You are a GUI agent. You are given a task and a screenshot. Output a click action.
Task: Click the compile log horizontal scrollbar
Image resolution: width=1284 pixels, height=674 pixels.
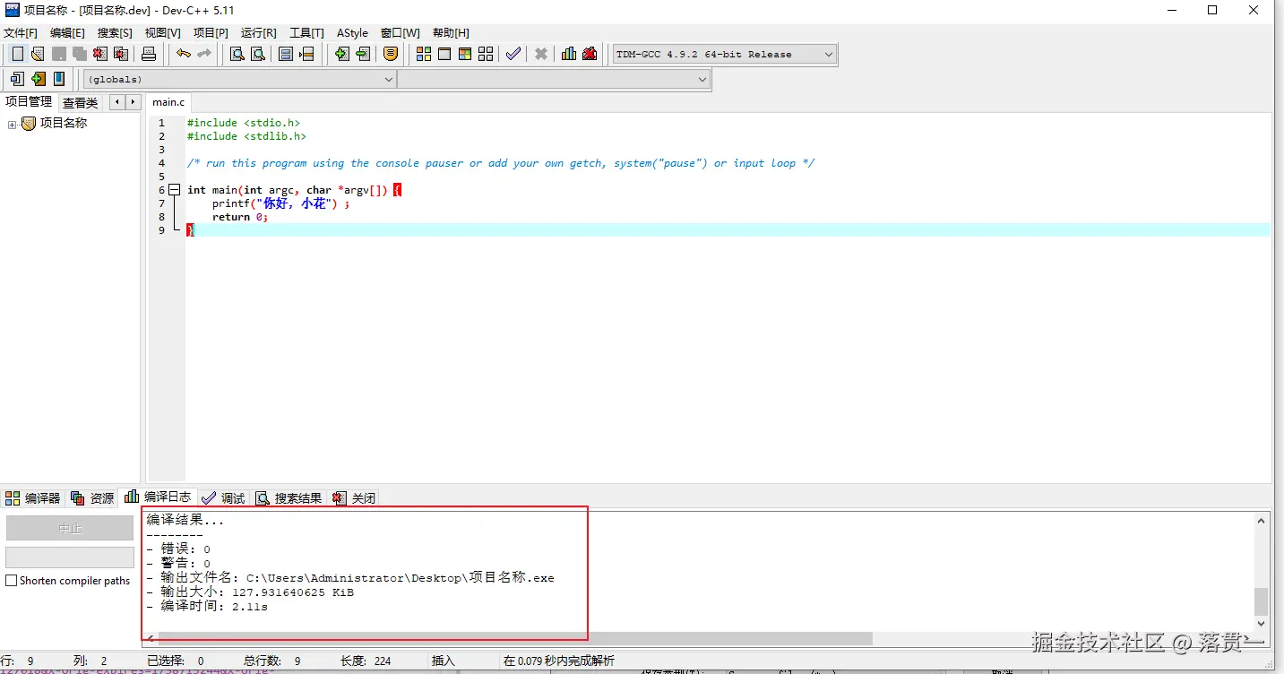point(516,639)
